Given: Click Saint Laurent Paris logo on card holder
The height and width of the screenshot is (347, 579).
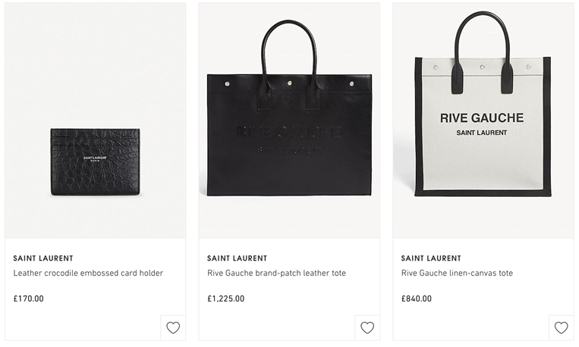Looking at the screenshot, I should (x=95, y=159).
